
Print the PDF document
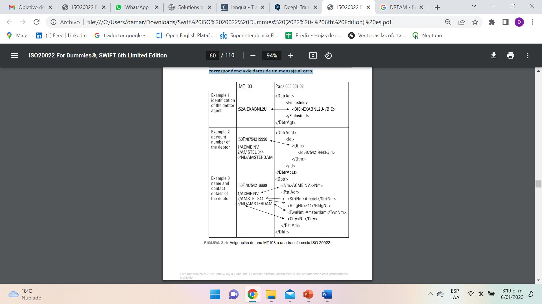click(x=510, y=55)
